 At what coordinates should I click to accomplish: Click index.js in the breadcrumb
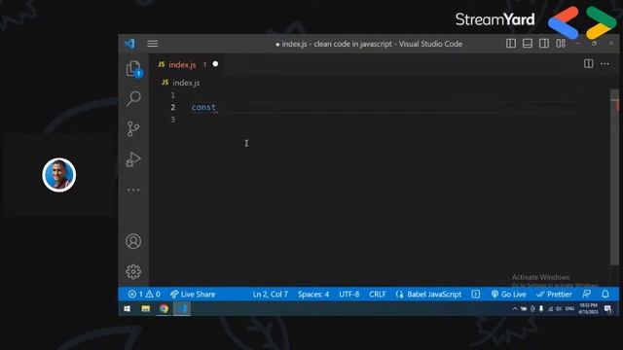186,83
